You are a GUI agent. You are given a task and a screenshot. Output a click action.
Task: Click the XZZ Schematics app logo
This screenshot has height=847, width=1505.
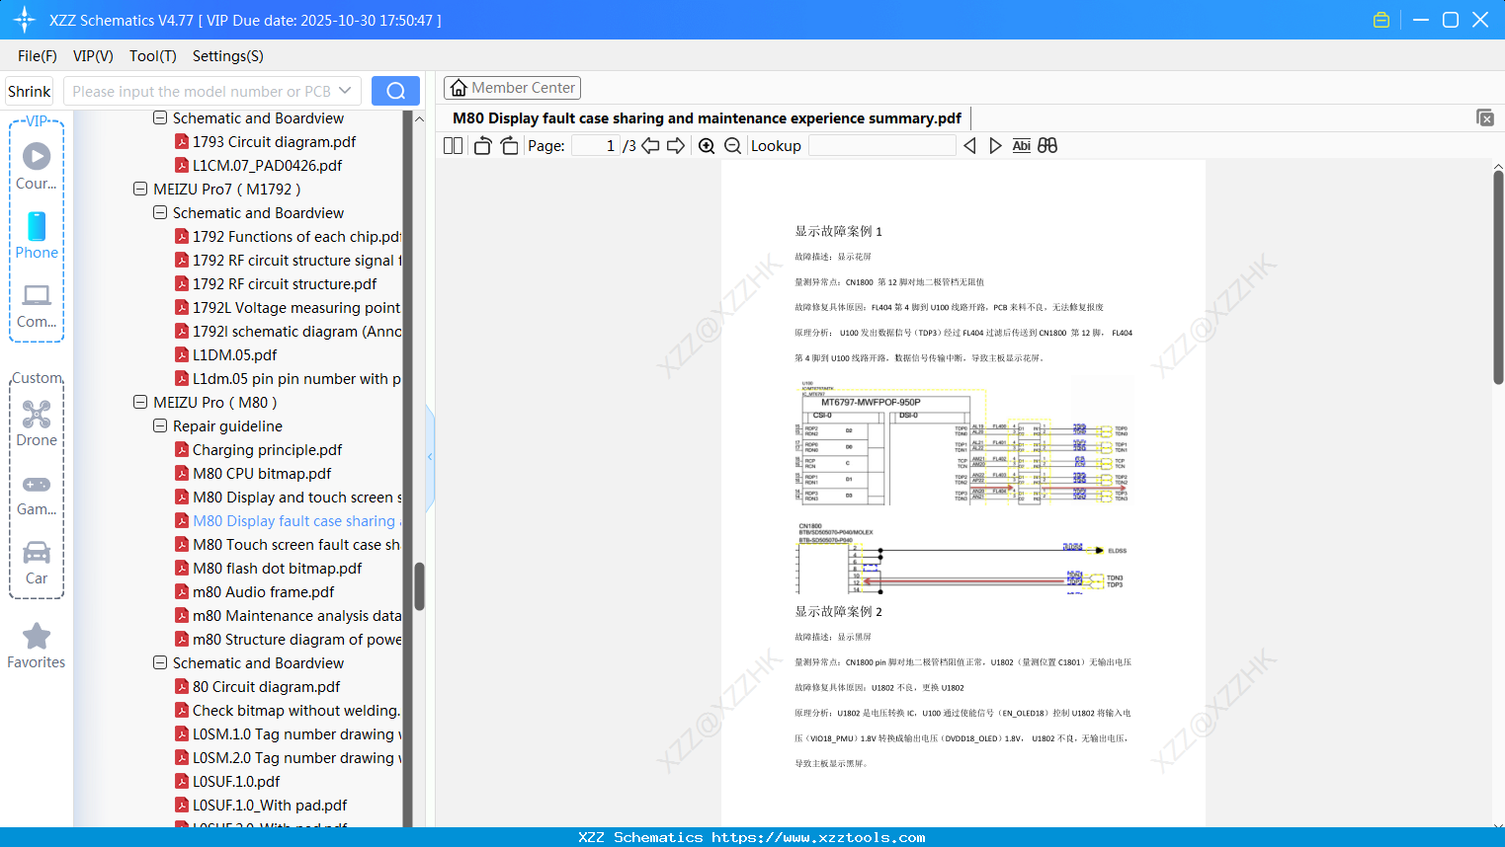point(25,20)
